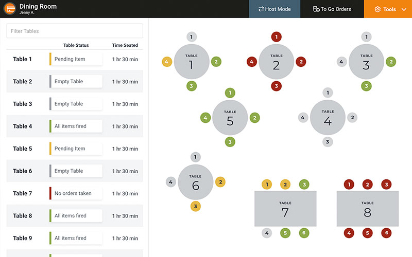Select Table 4 in the list
The image size is (412, 257).
(23, 126)
